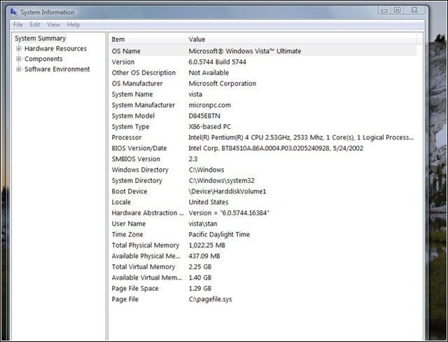This screenshot has height=342, width=448.
Task: Click value Microsoft Windows Vista Ultimate
Action: click(x=245, y=51)
